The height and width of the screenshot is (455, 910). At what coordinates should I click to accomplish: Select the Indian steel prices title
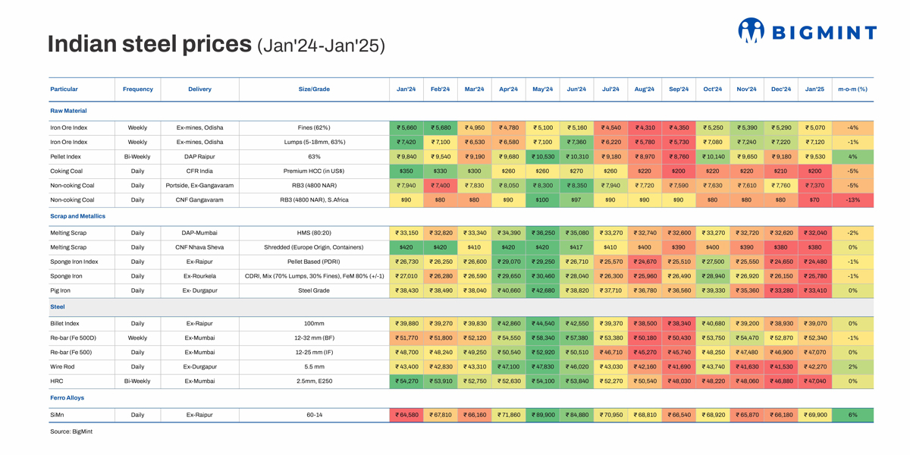(149, 44)
